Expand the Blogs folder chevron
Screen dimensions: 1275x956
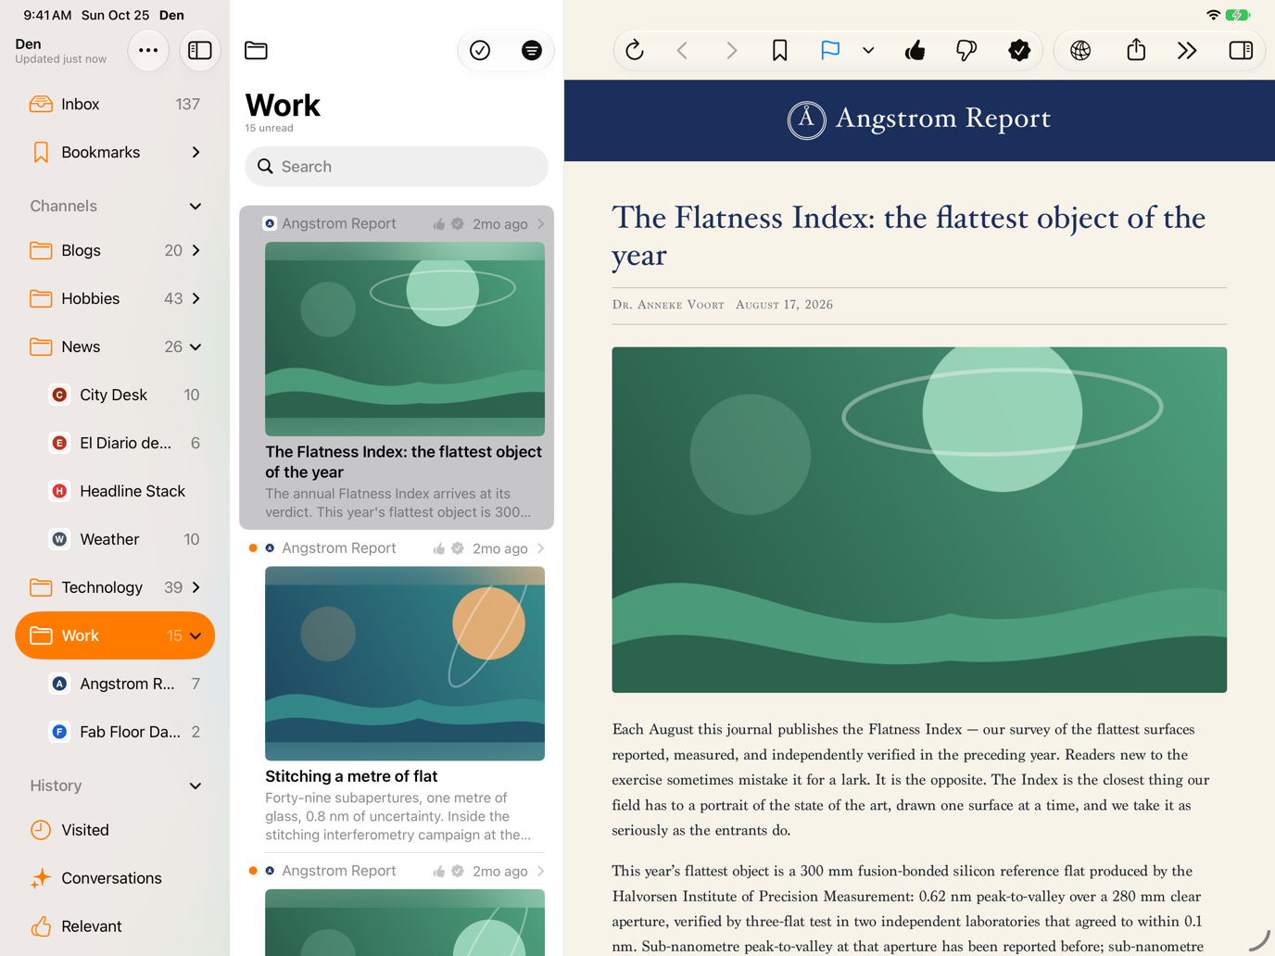coord(196,250)
